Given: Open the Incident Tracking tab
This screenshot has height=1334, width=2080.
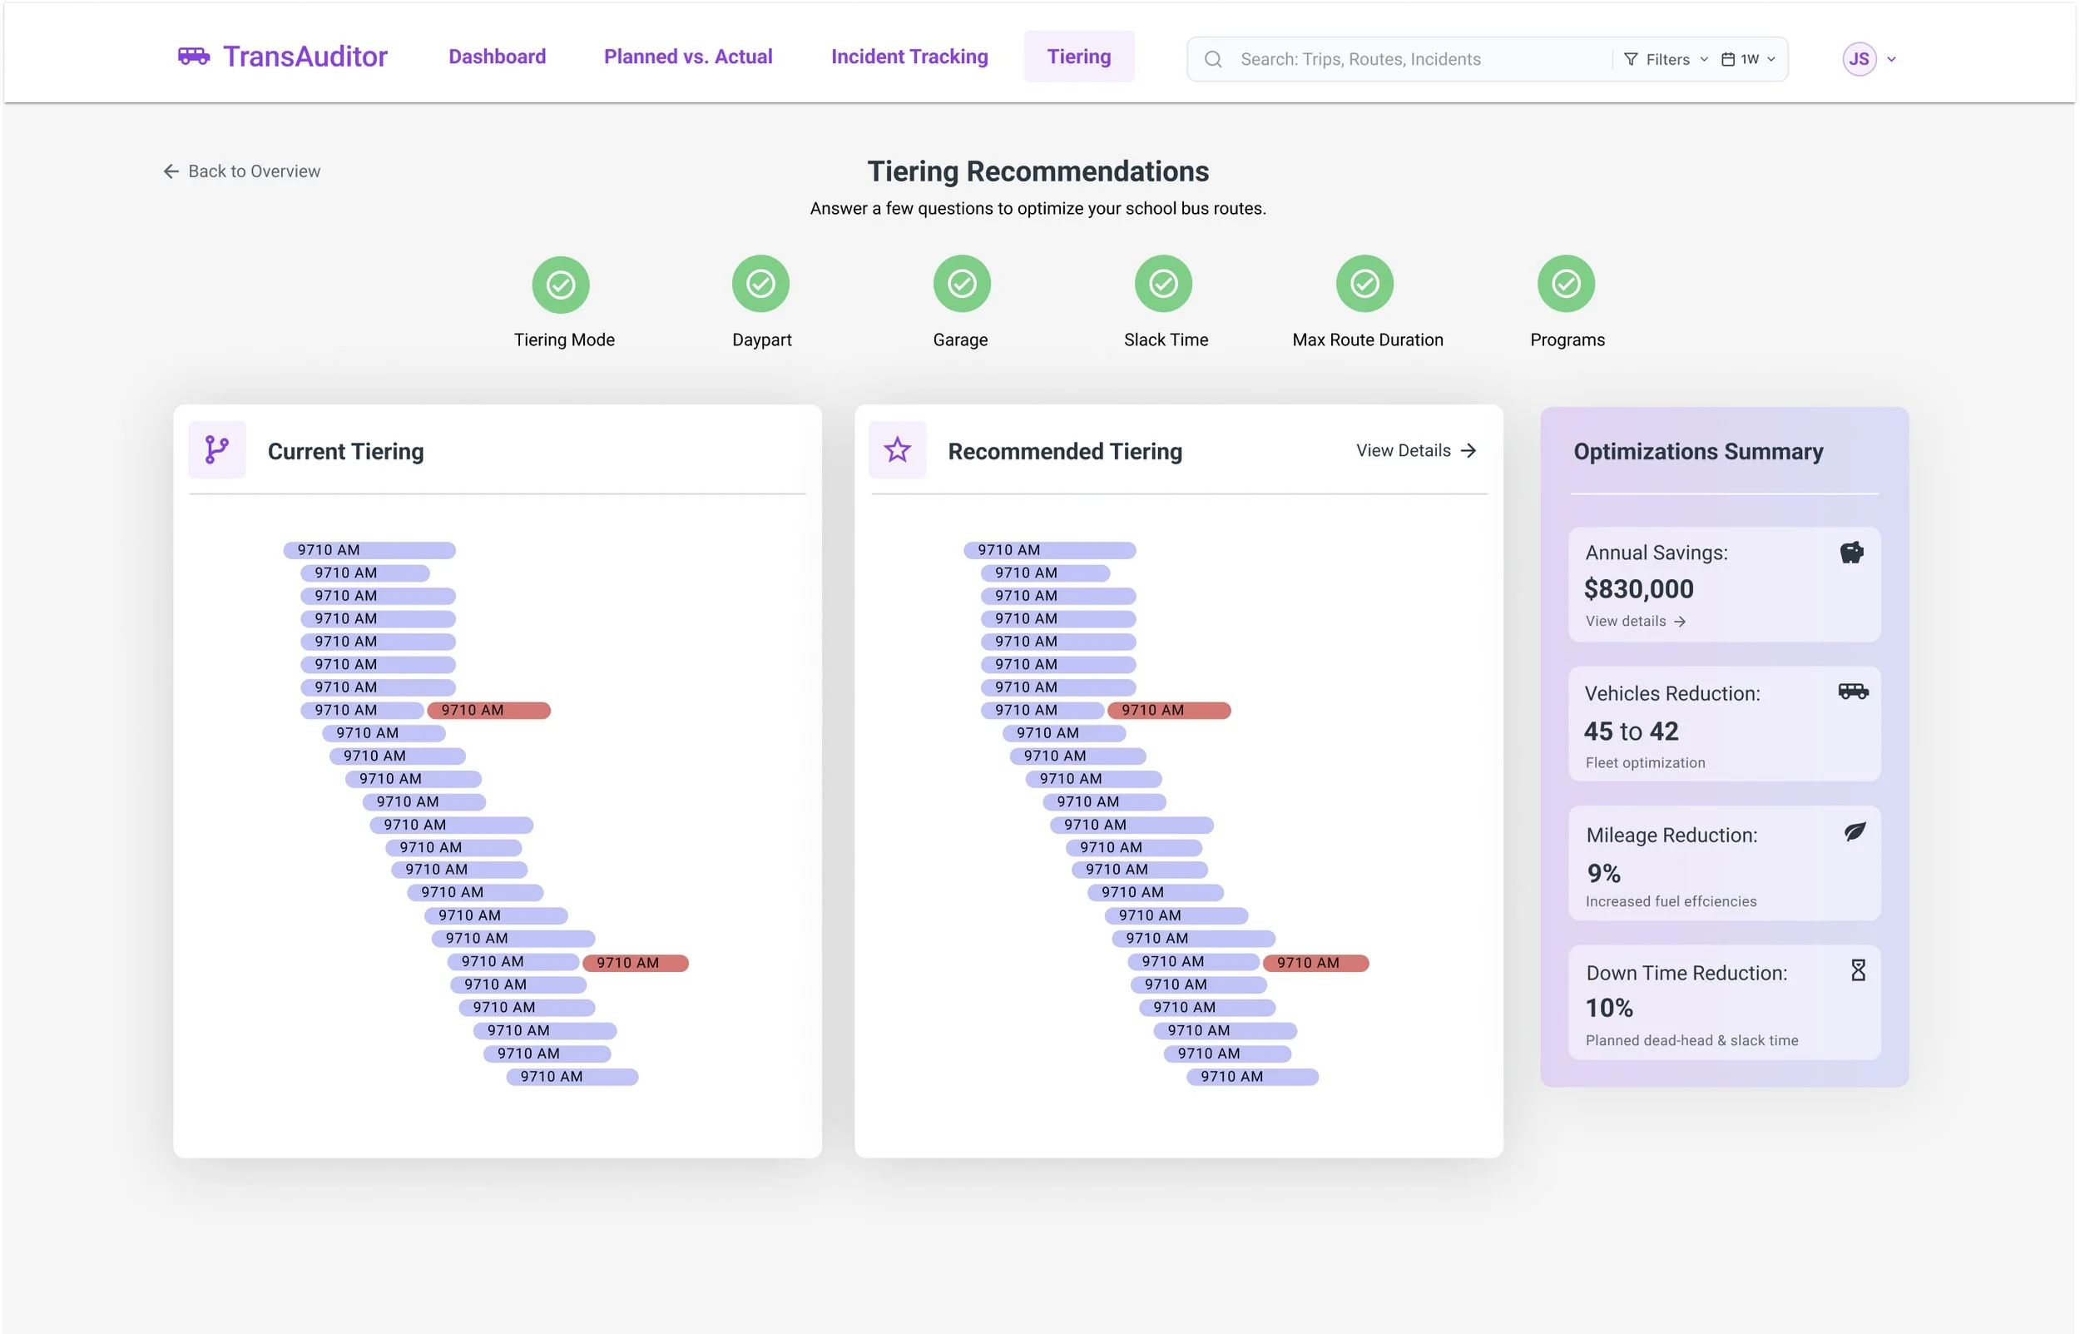Looking at the screenshot, I should pyautogui.click(x=909, y=57).
